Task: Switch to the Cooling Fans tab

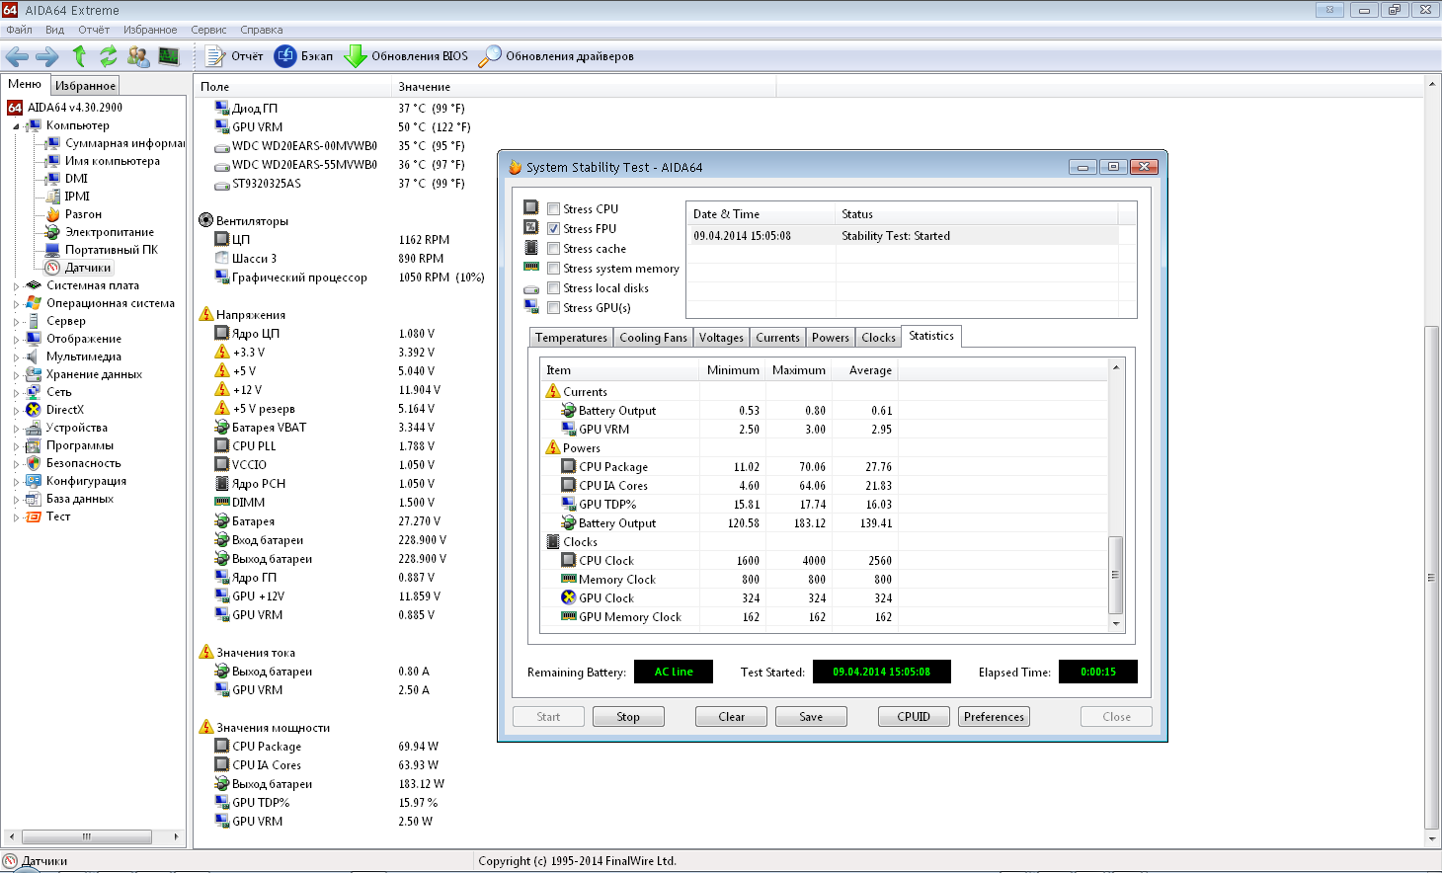Action: pyautogui.click(x=653, y=338)
